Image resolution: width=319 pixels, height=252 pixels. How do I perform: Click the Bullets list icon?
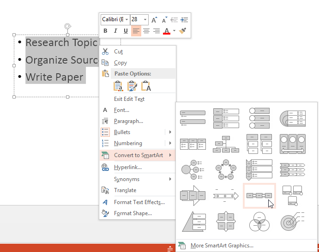tap(105, 132)
